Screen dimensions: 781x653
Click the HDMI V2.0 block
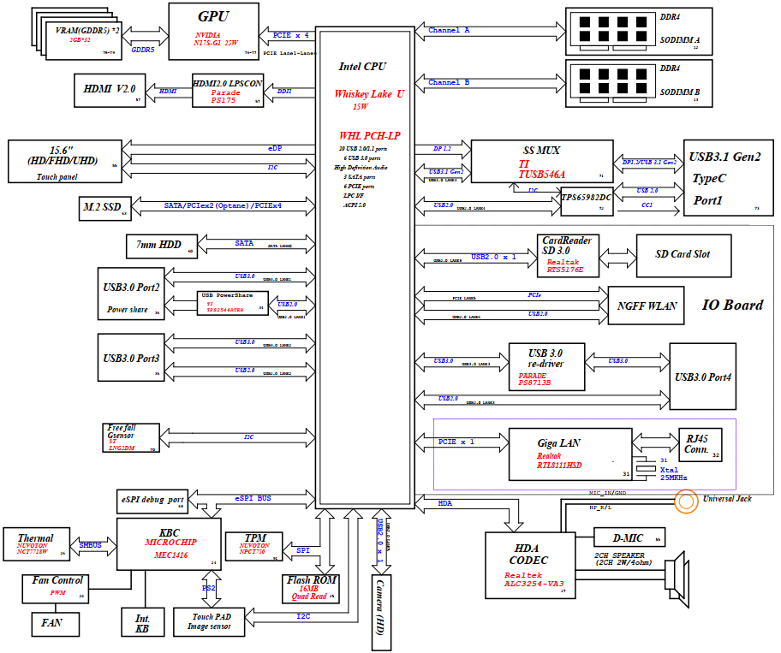click(110, 91)
